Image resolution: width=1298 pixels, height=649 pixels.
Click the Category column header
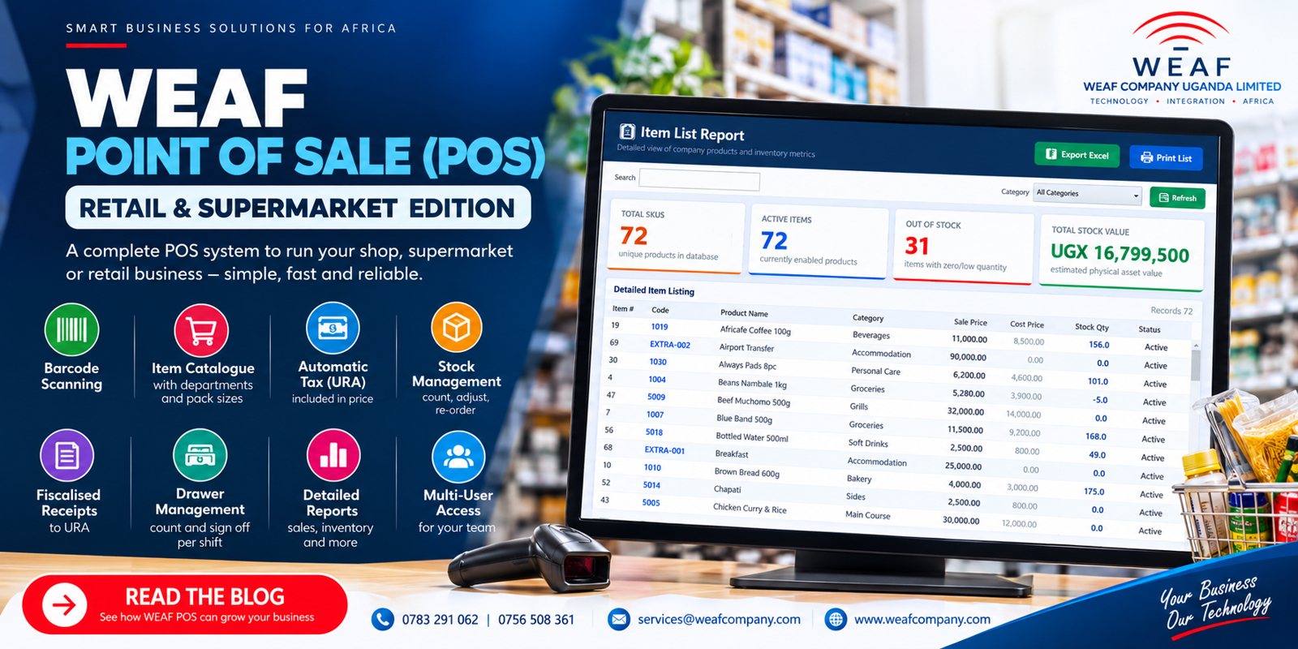tap(868, 318)
